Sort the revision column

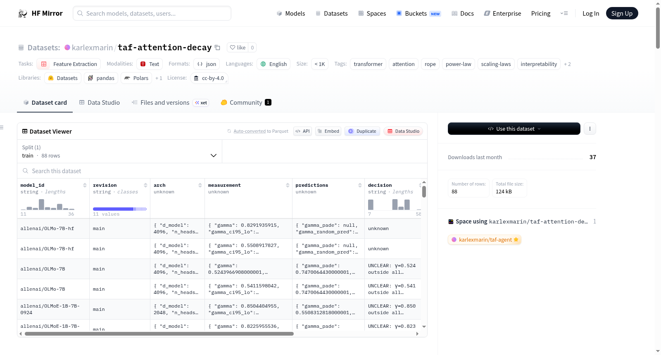[x=145, y=185]
